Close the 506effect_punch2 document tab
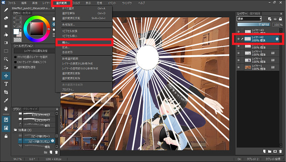This screenshot has width=286, height=162. pyautogui.click(x=53, y=8)
